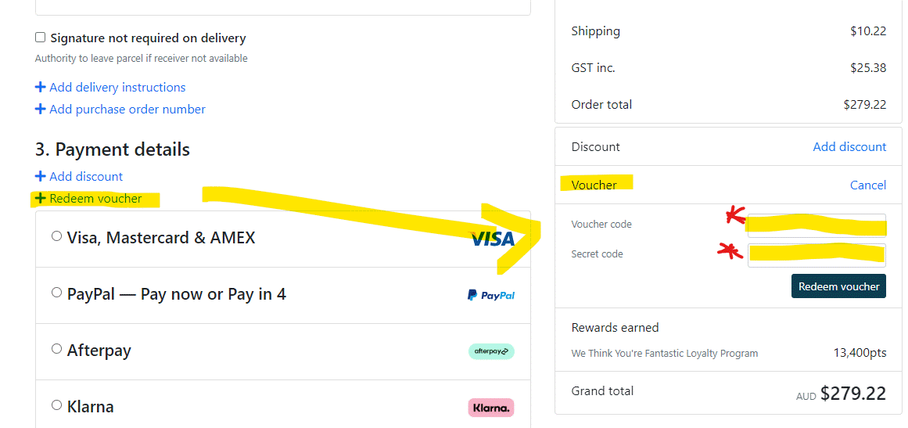Click plus icon beside payment Add discount

(41, 177)
